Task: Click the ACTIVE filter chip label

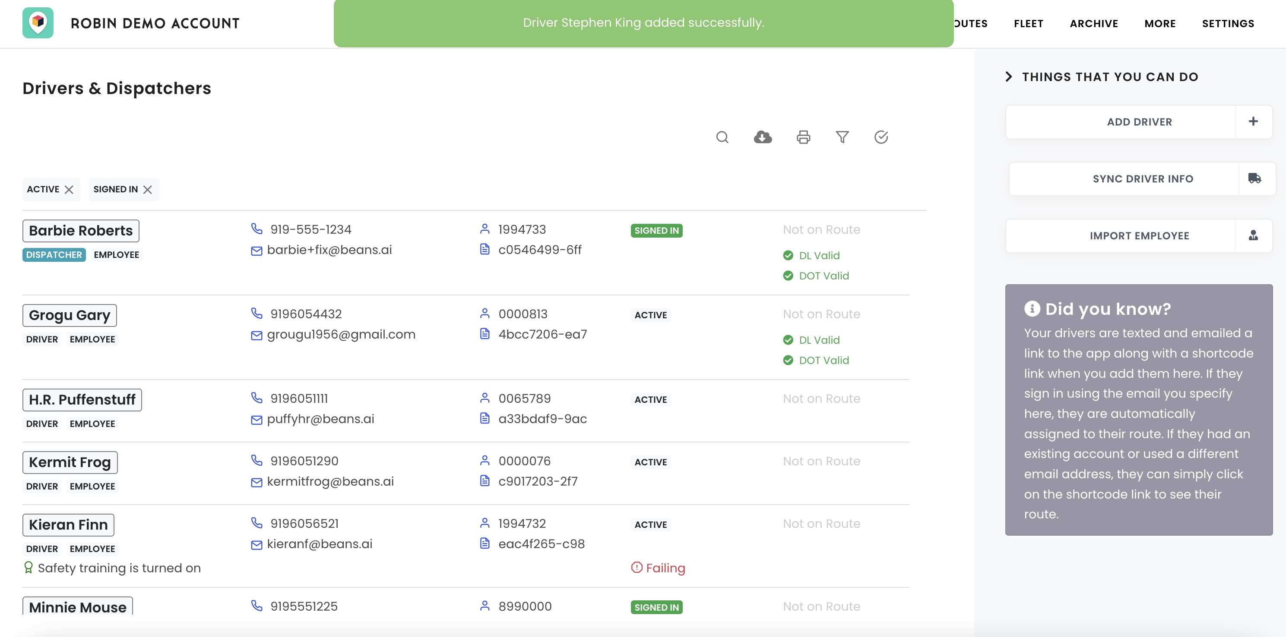Action: [43, 189]
